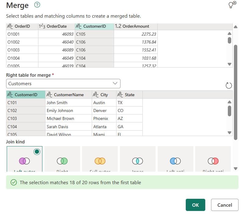
Task: Click the State text type icon
Action: point(120,95)
